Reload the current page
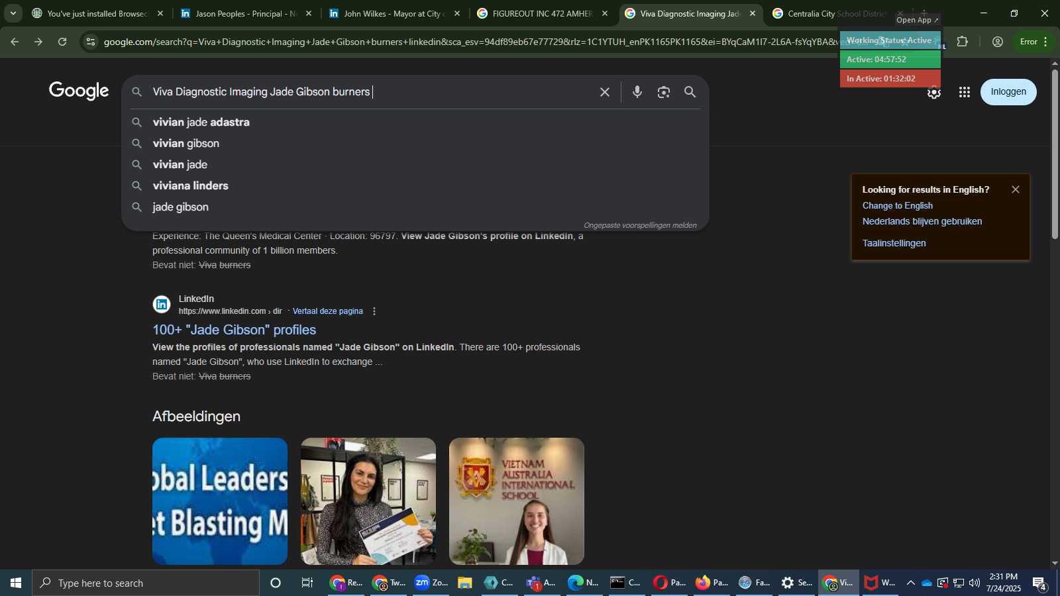Image resolution: width=1060 pixels, height=596 pixels. [x=62, y=42]
